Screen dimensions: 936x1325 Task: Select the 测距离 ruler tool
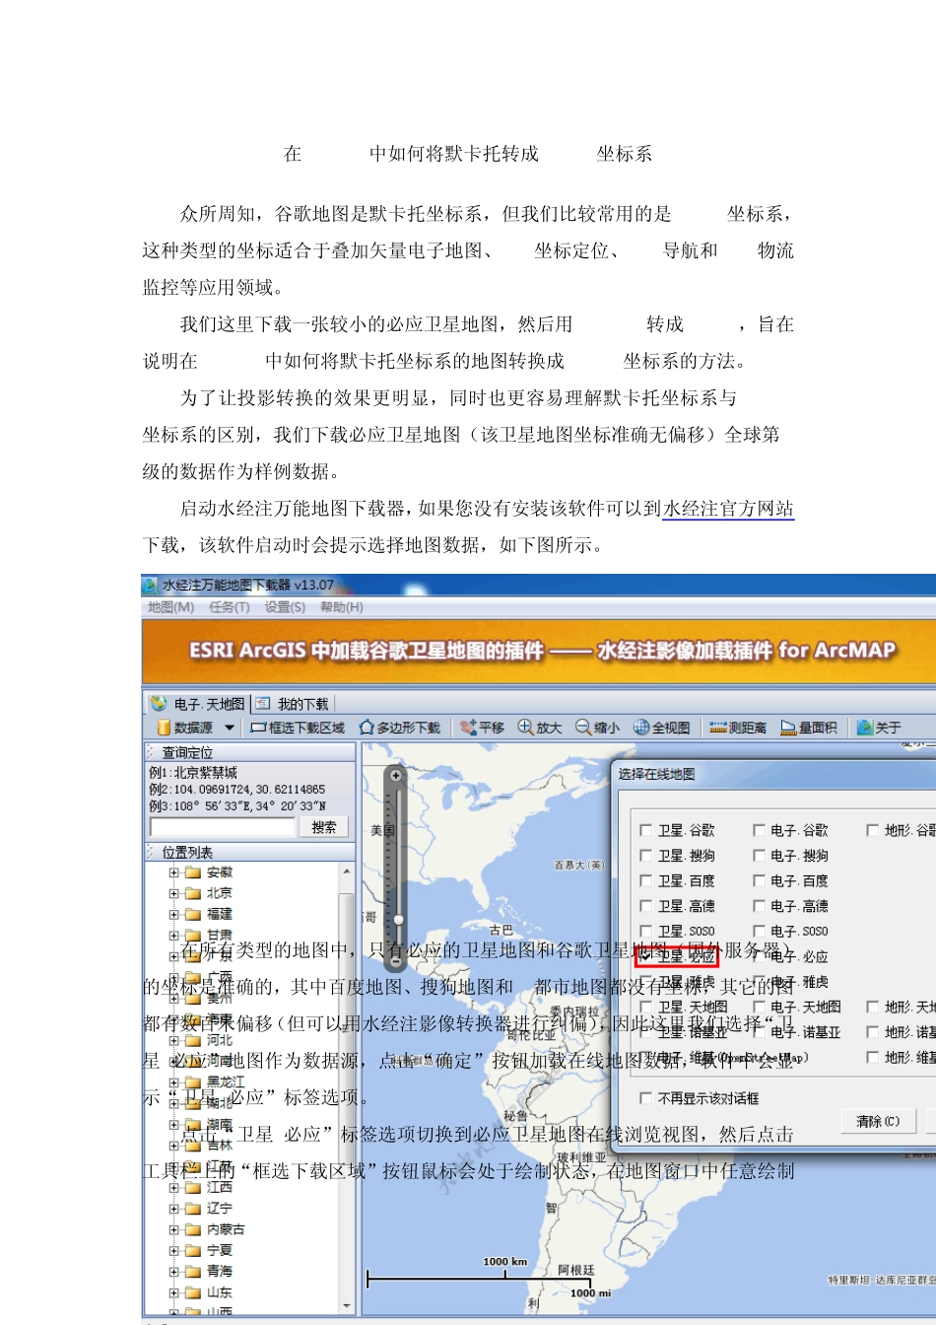[738, 728]
